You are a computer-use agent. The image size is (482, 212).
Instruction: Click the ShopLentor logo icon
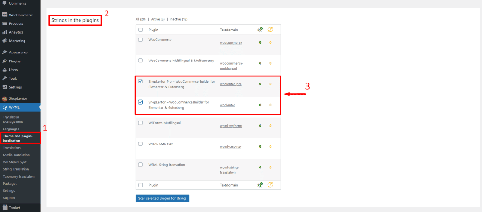(x=4, y=98)
